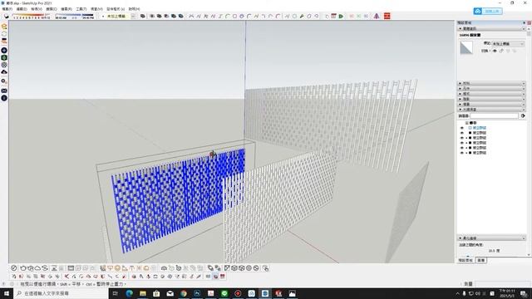The height and width of the screenshot is (299, 532).
Task: Collapse the 大綱視窗 panel
Action: [x=491, y=110]
